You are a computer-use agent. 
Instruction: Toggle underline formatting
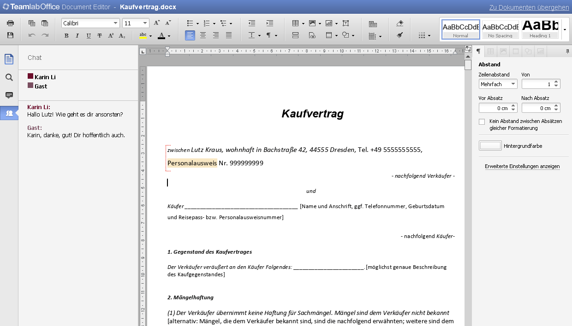(x=89, y=35)
